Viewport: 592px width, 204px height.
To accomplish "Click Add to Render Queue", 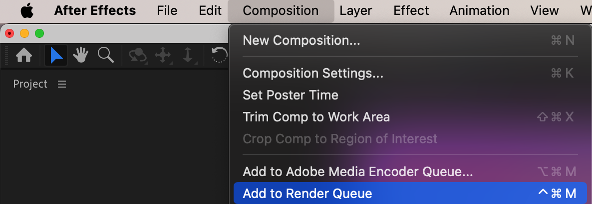I will tap(307, 194).
